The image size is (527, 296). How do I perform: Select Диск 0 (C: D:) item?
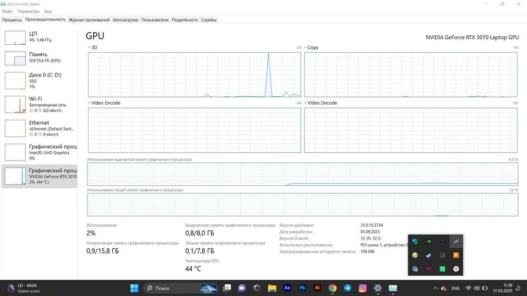[40, 80]
